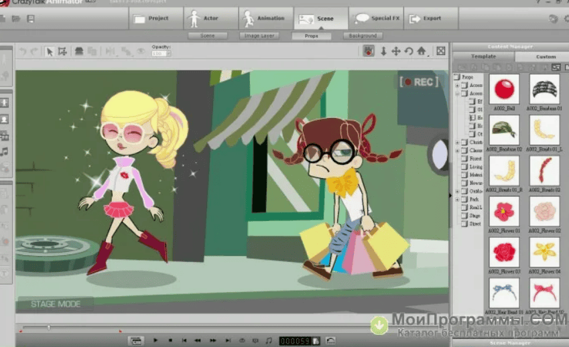This screenshot has width=569, height=347.
Task: Select the blue hair band thumbnail
Action: tap(504, 293)
